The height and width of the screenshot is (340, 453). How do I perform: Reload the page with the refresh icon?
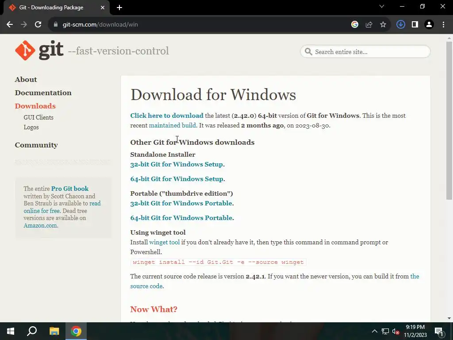38,25
